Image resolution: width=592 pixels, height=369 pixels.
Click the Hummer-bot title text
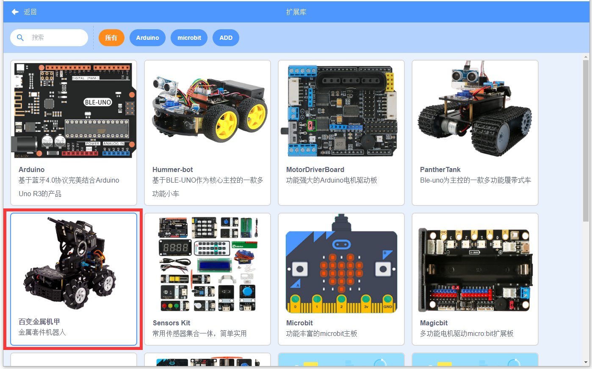[172, 169]
